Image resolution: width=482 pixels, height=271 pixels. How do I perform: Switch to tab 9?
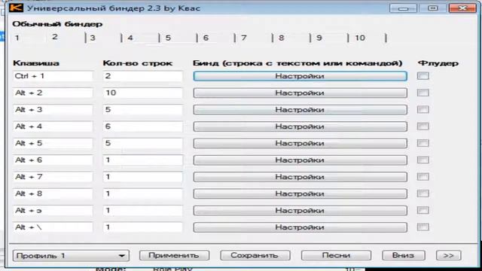point(319,38)
